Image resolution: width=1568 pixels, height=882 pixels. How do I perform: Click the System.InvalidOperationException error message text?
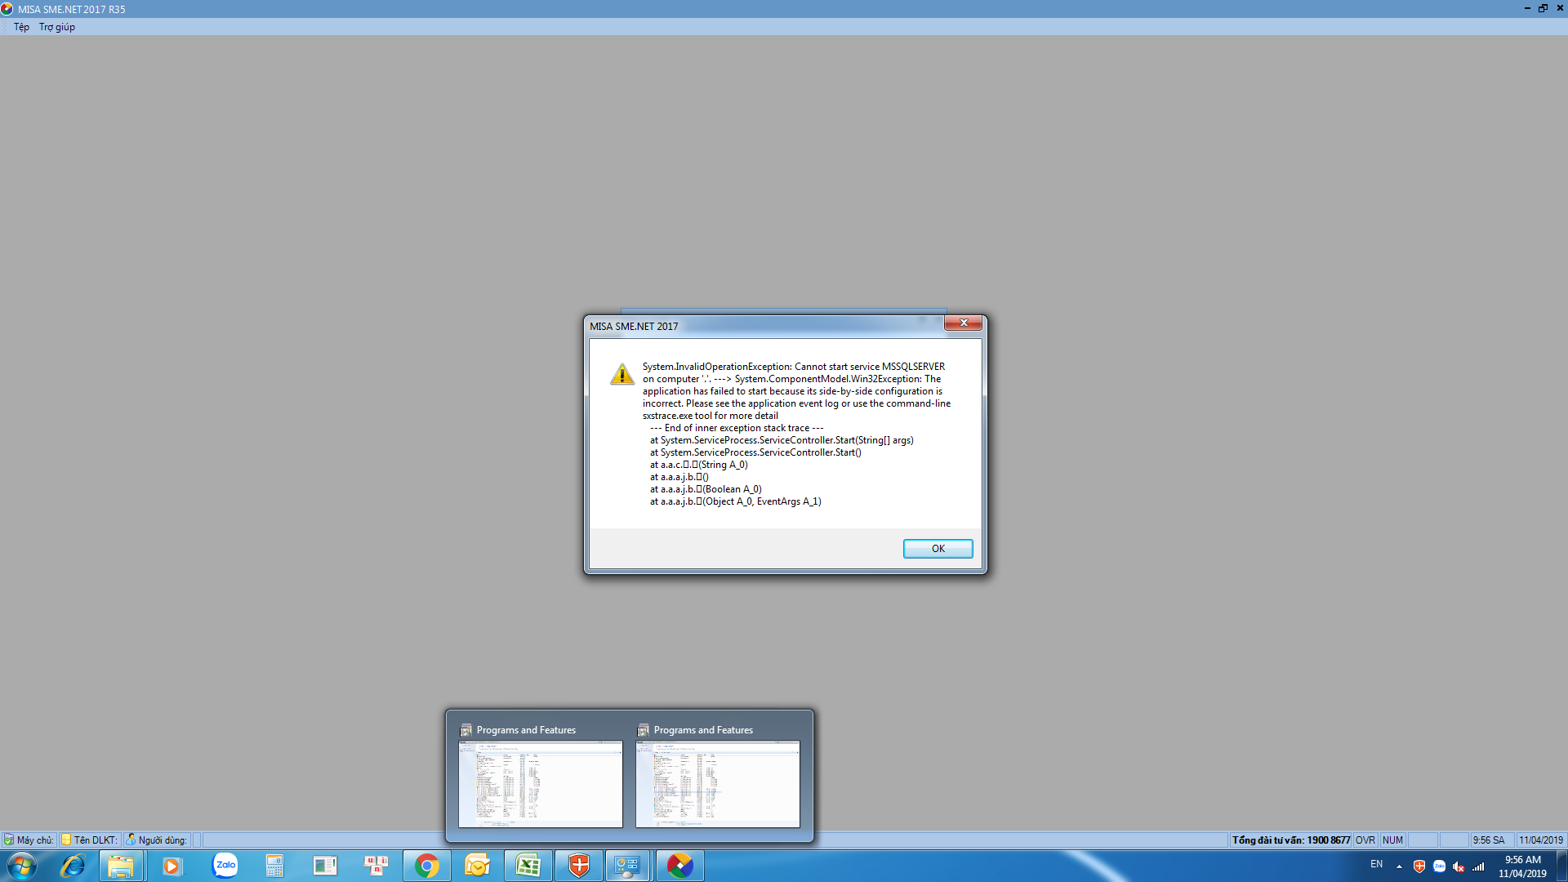click(x=796, y=391)
